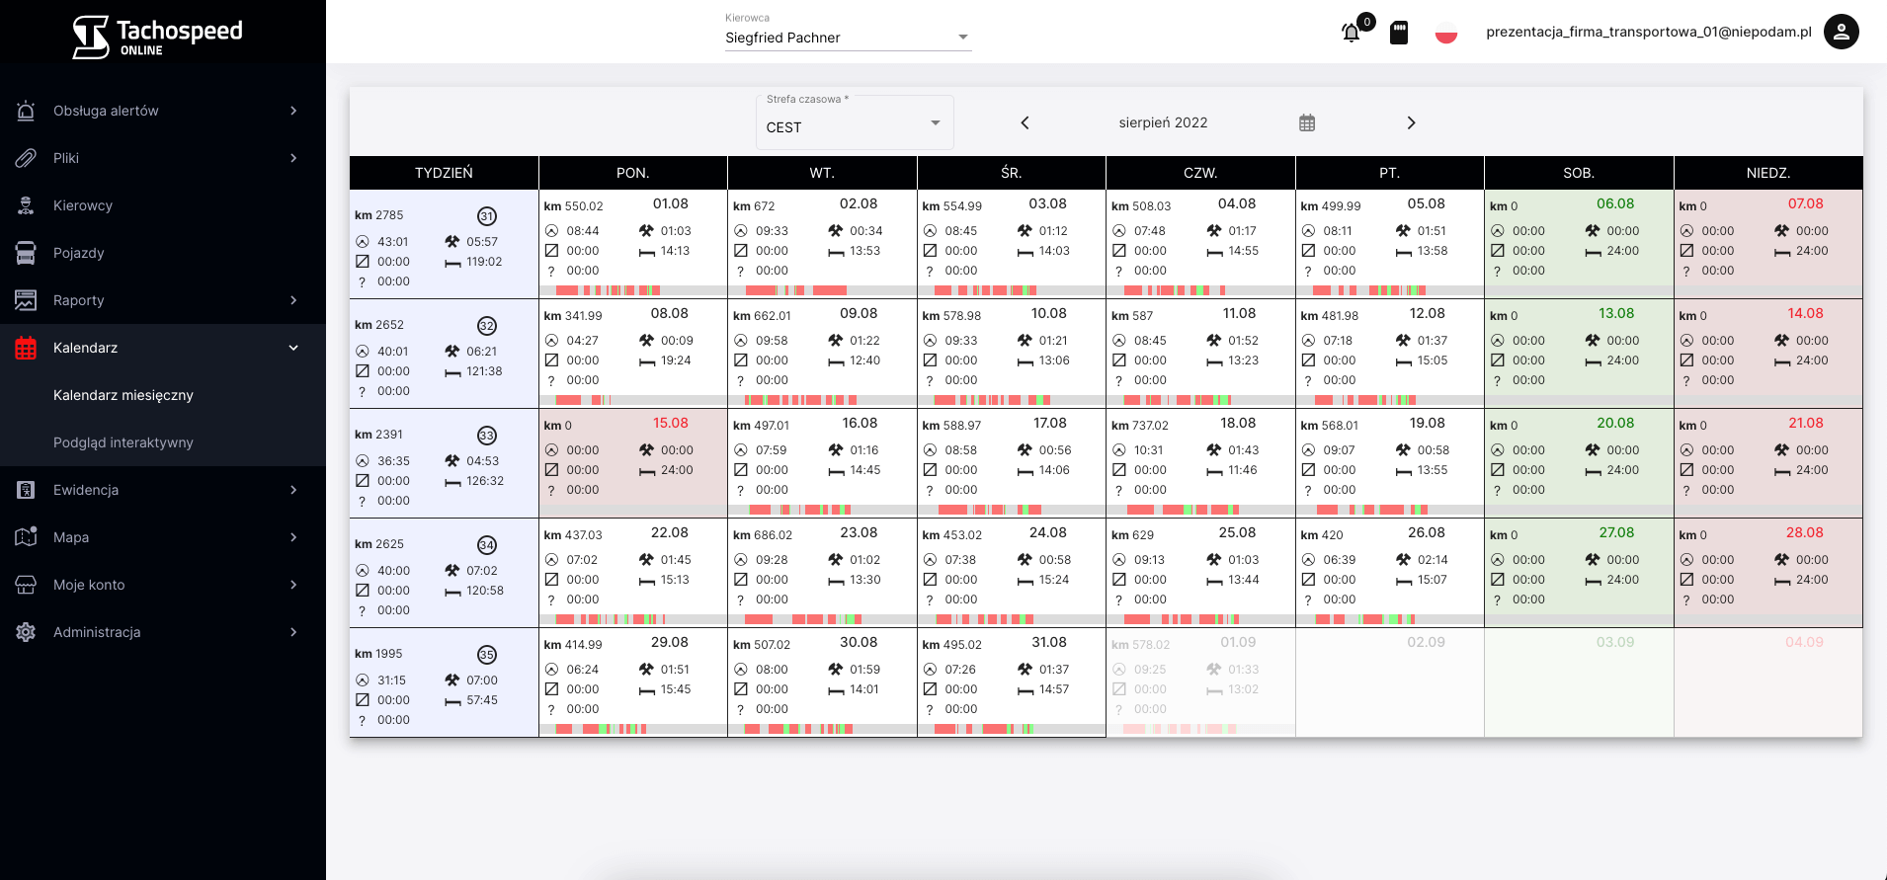
Task: Open the Strefa czasowa CEST dropdown
Action: 854,126
